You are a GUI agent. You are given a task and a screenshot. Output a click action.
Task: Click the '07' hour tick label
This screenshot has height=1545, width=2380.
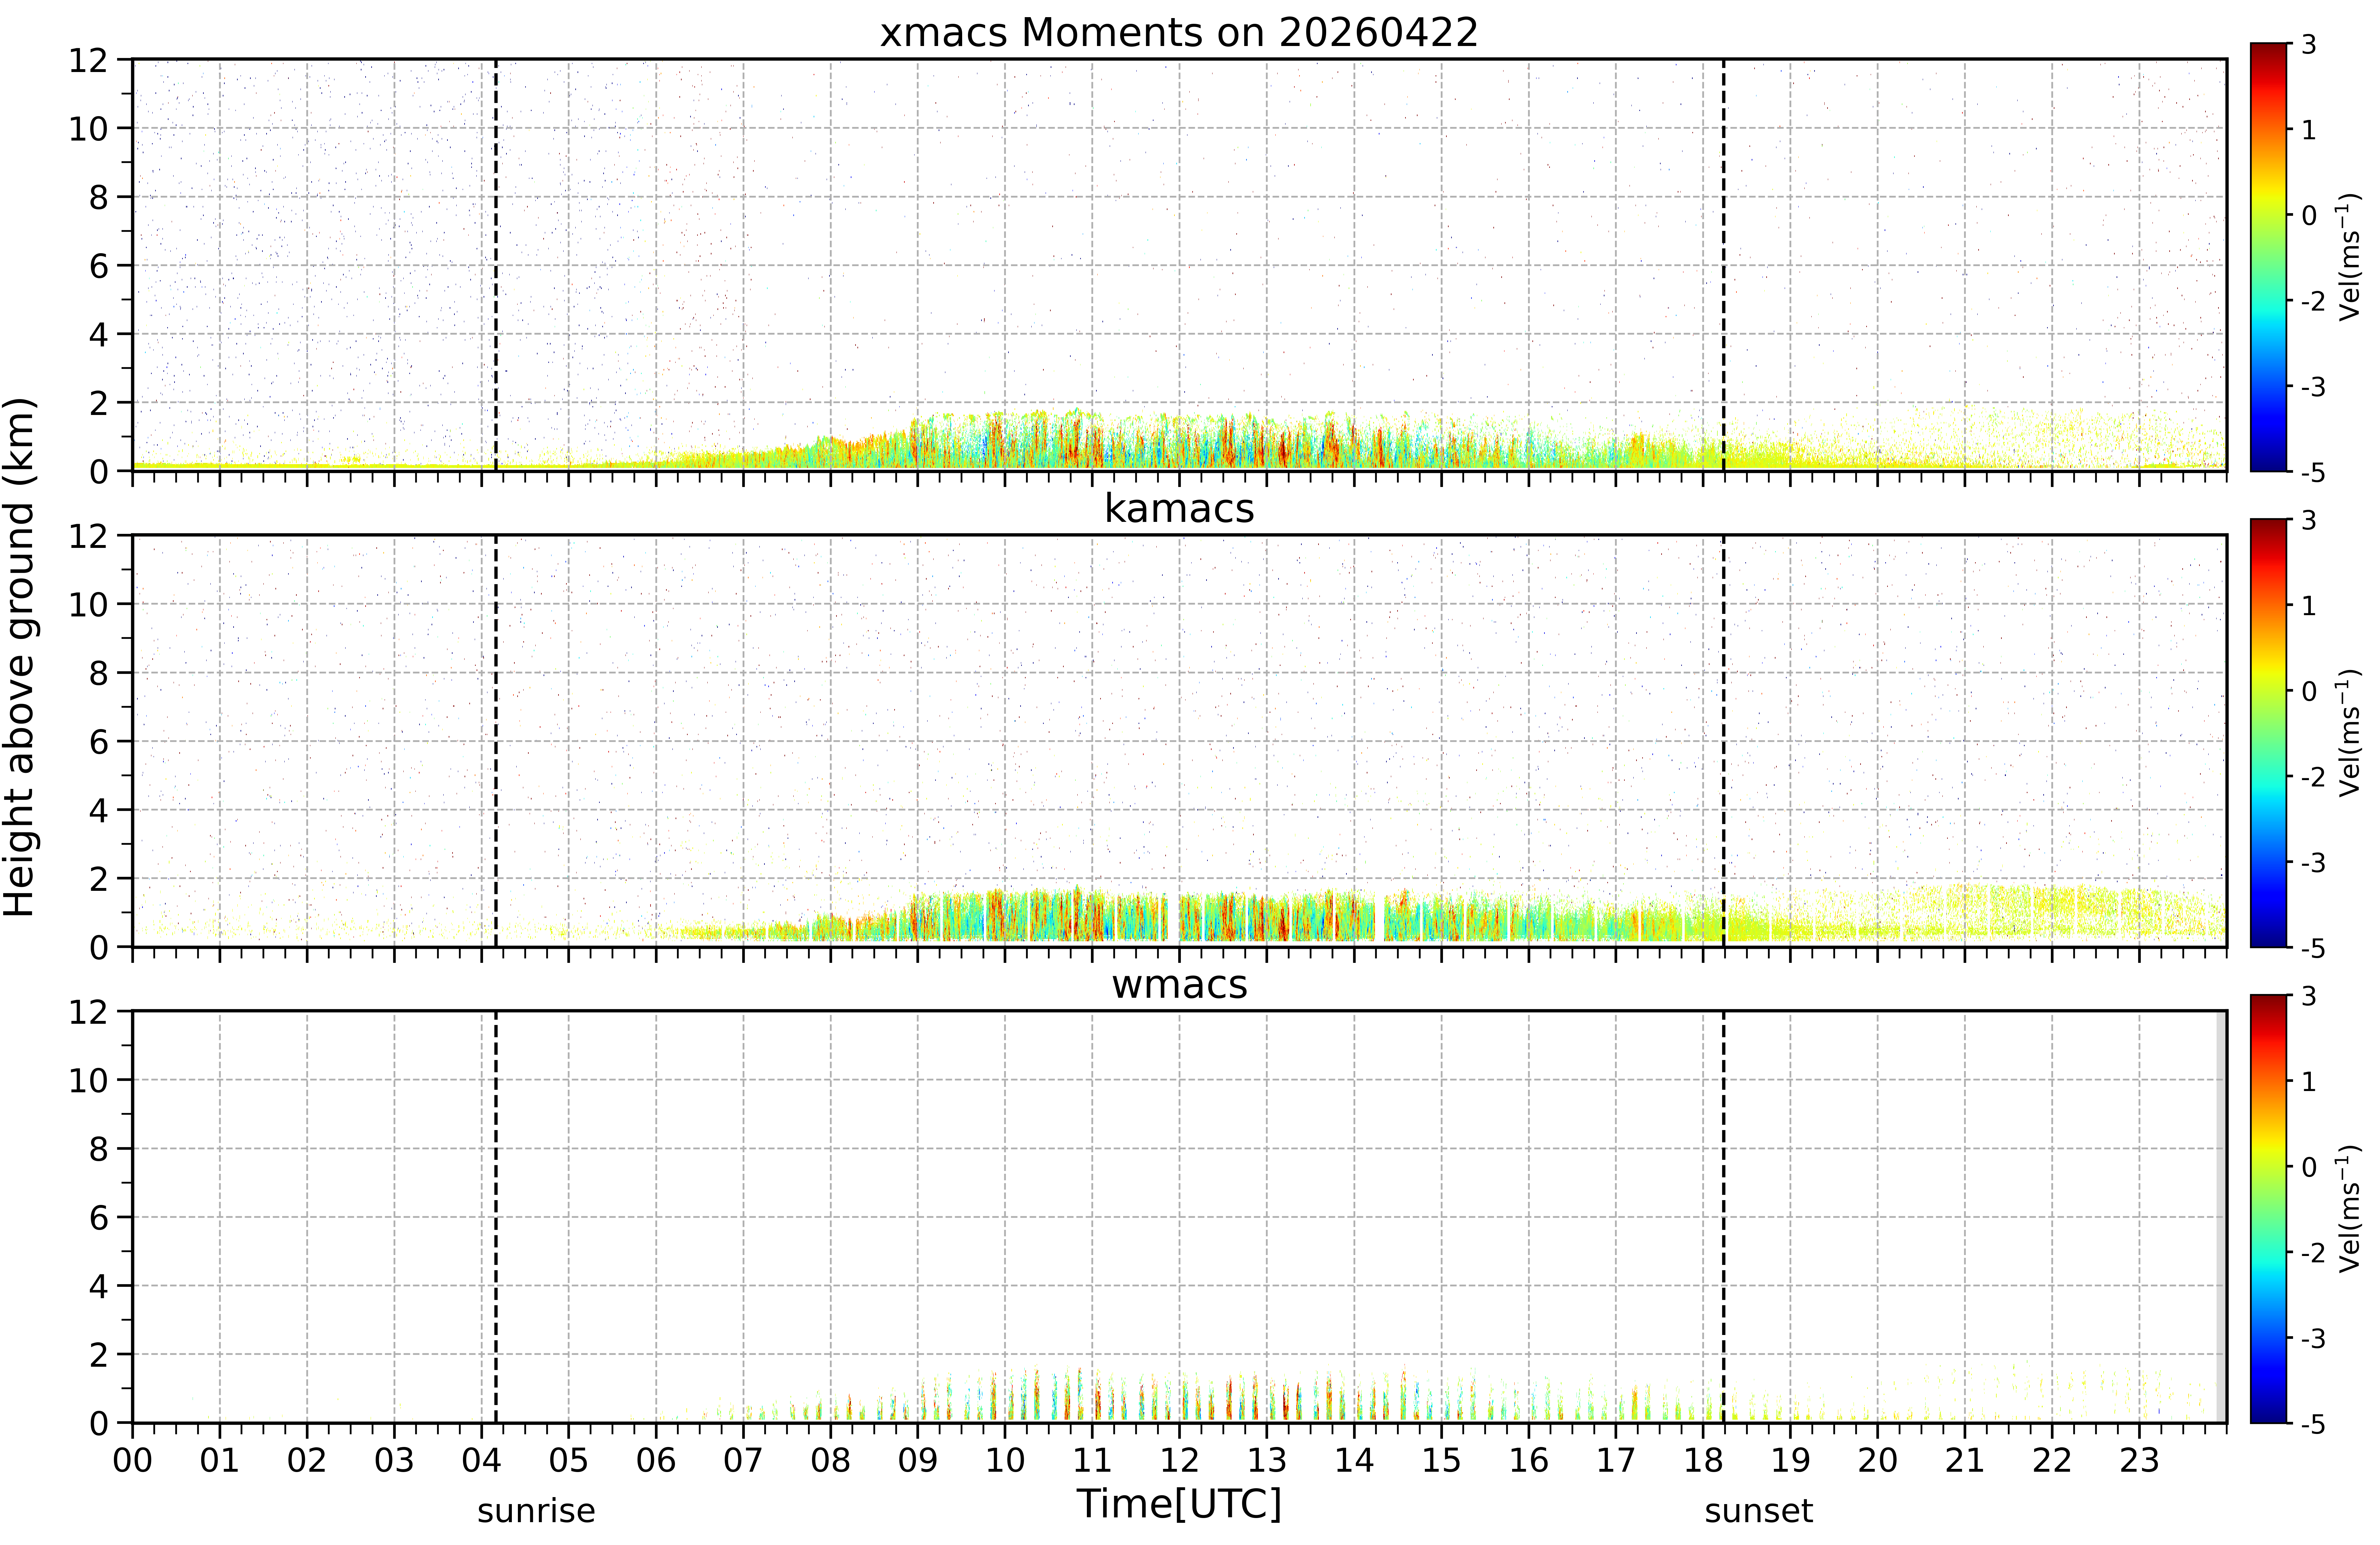tap(743, 1461)
